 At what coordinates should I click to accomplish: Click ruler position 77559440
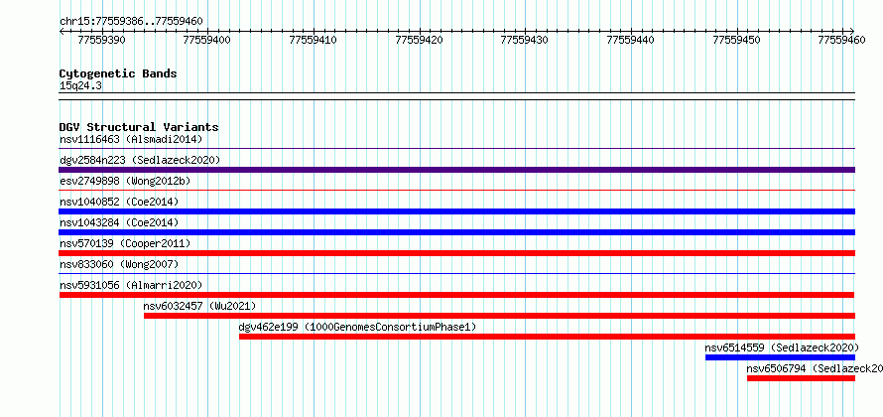pos(631,40)
